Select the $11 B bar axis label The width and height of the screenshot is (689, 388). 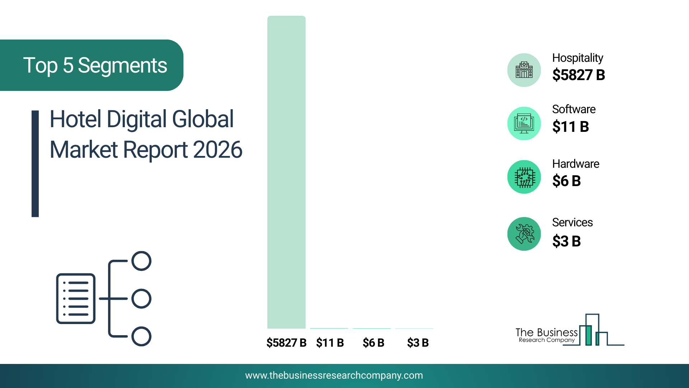click(x=330, y=343)
